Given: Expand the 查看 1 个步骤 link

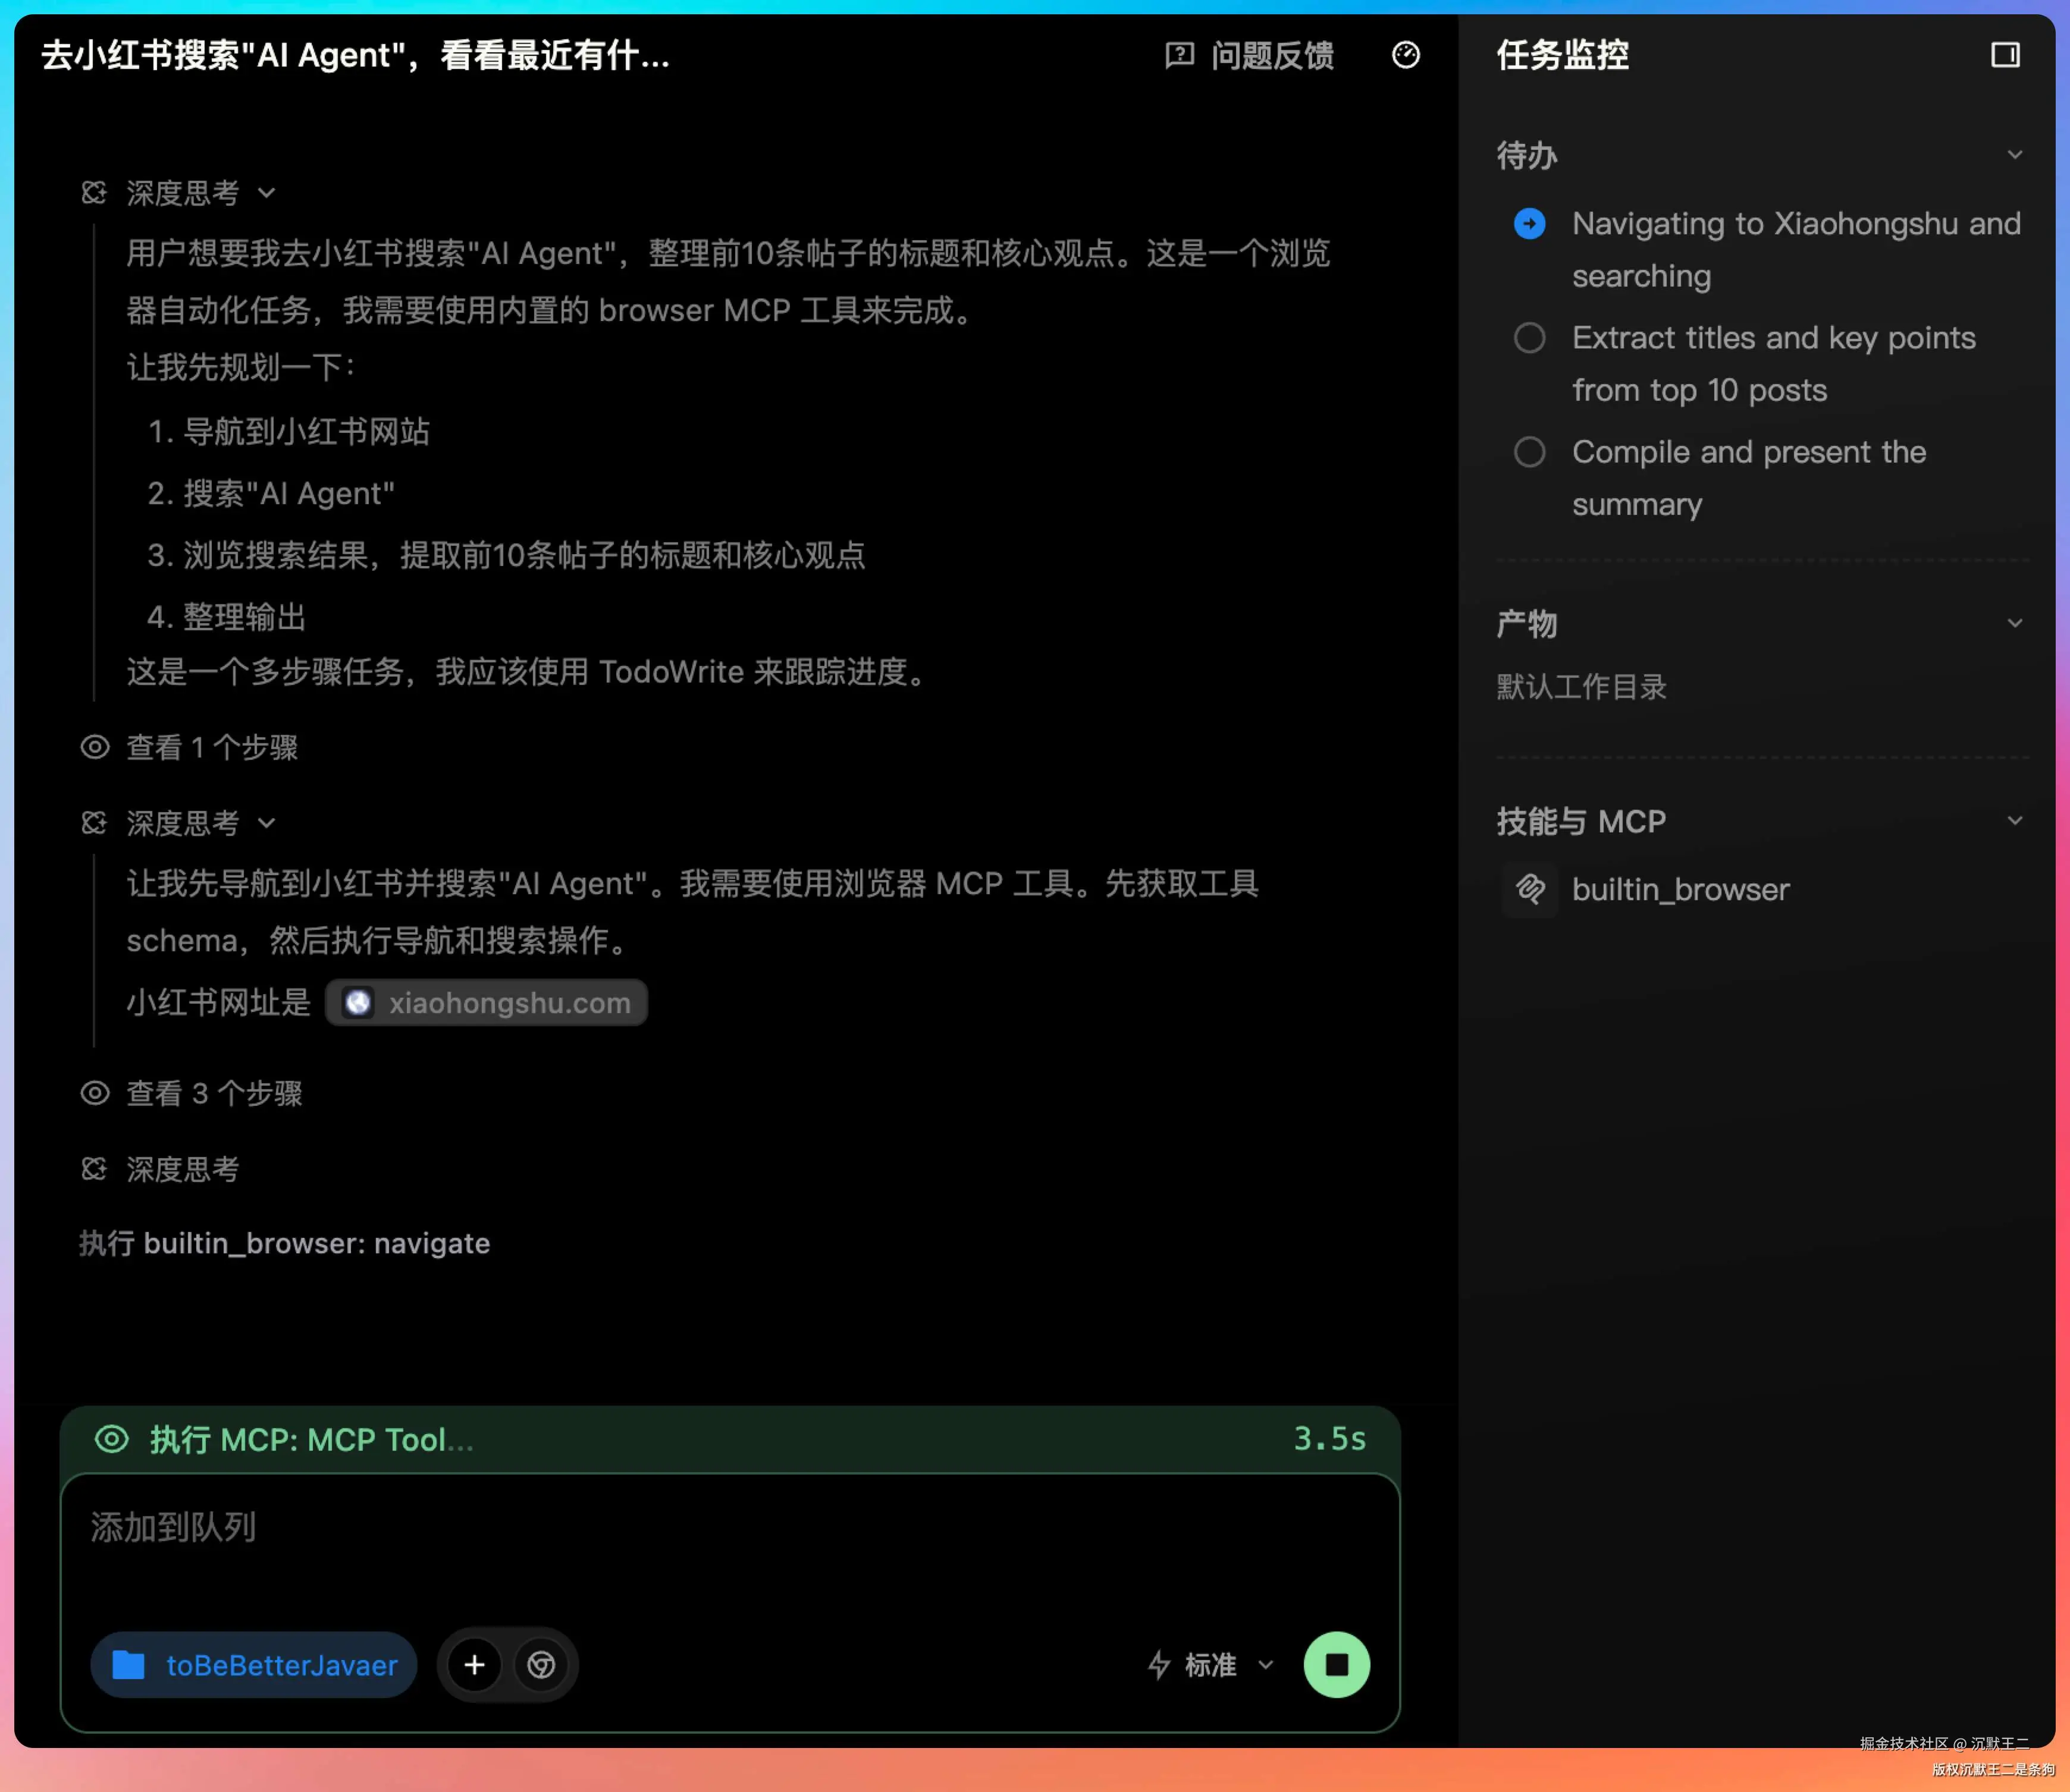Looking at the screenshot, I should pos(212,747).
